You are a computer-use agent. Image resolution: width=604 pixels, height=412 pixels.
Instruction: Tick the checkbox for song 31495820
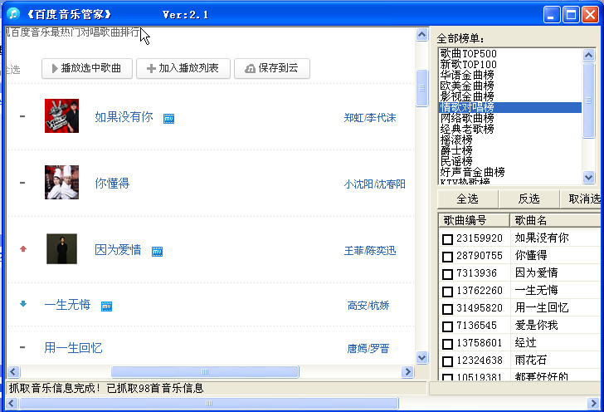447,309
